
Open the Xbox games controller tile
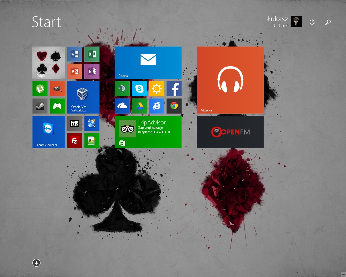57,106
